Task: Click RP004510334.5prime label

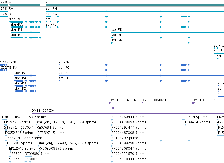Action: (x=129, y=159)
